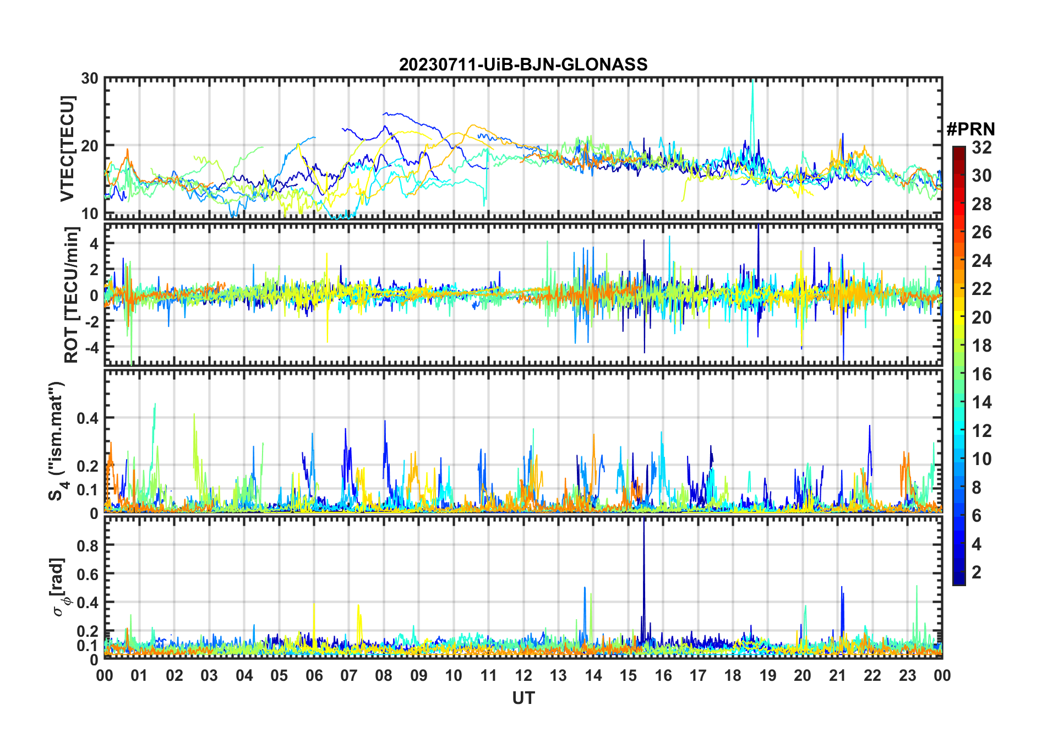The height and width of the screenshot is (732, 1047).
Task: Click the sigma phi tick label 0.8
Action: (x=88, y=545)
